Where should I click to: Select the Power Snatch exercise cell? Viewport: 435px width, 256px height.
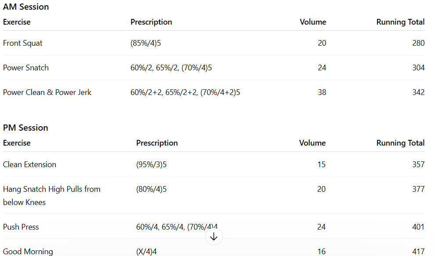tap(26, 68)
